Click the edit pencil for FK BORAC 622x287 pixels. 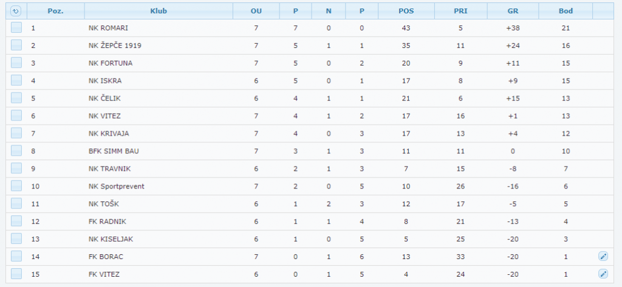pos(603,256)
